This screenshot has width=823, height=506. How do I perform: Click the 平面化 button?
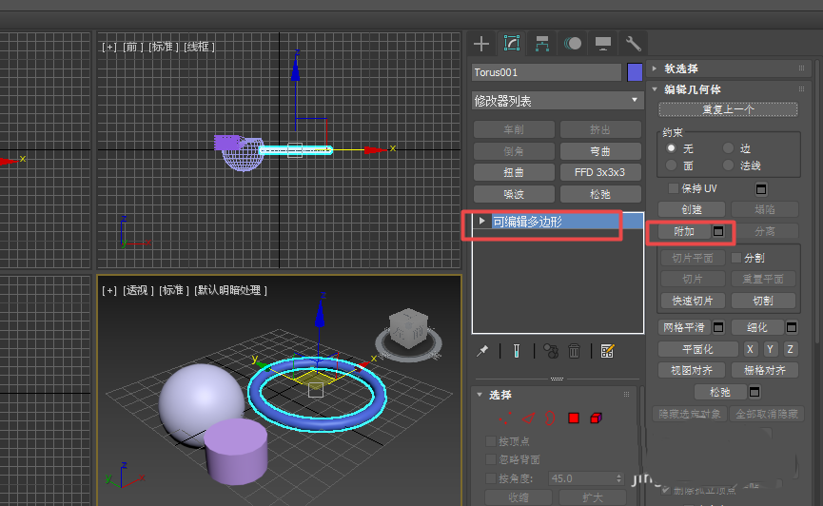tap(697, 350)
